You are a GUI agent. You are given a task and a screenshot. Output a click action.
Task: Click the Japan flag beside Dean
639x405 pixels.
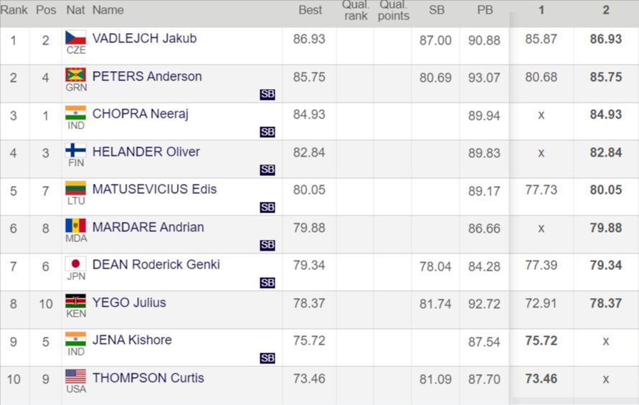click(x=75, y=264)
